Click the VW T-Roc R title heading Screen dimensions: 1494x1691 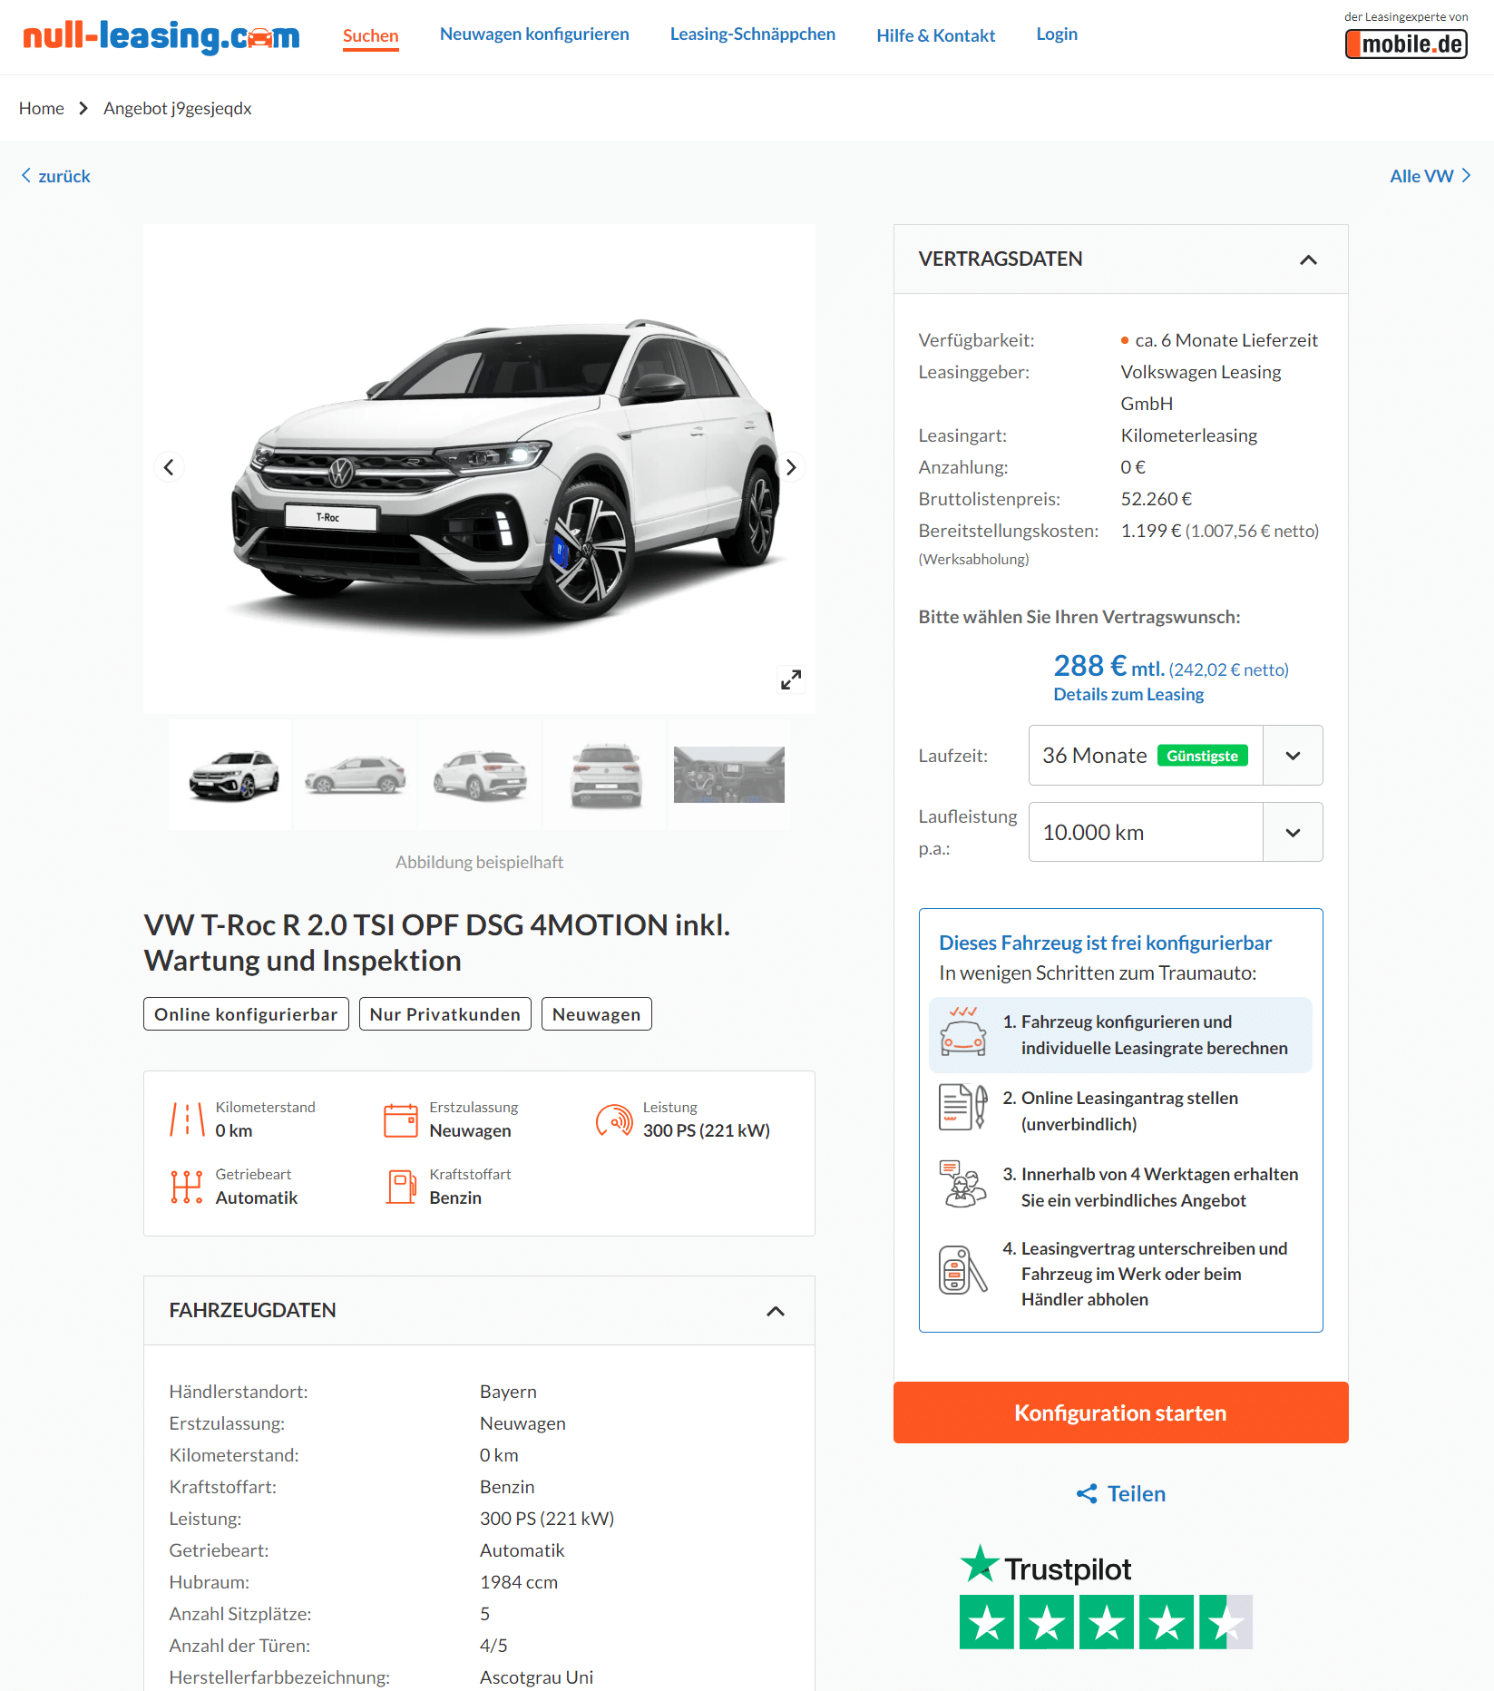tap(436, 943)
